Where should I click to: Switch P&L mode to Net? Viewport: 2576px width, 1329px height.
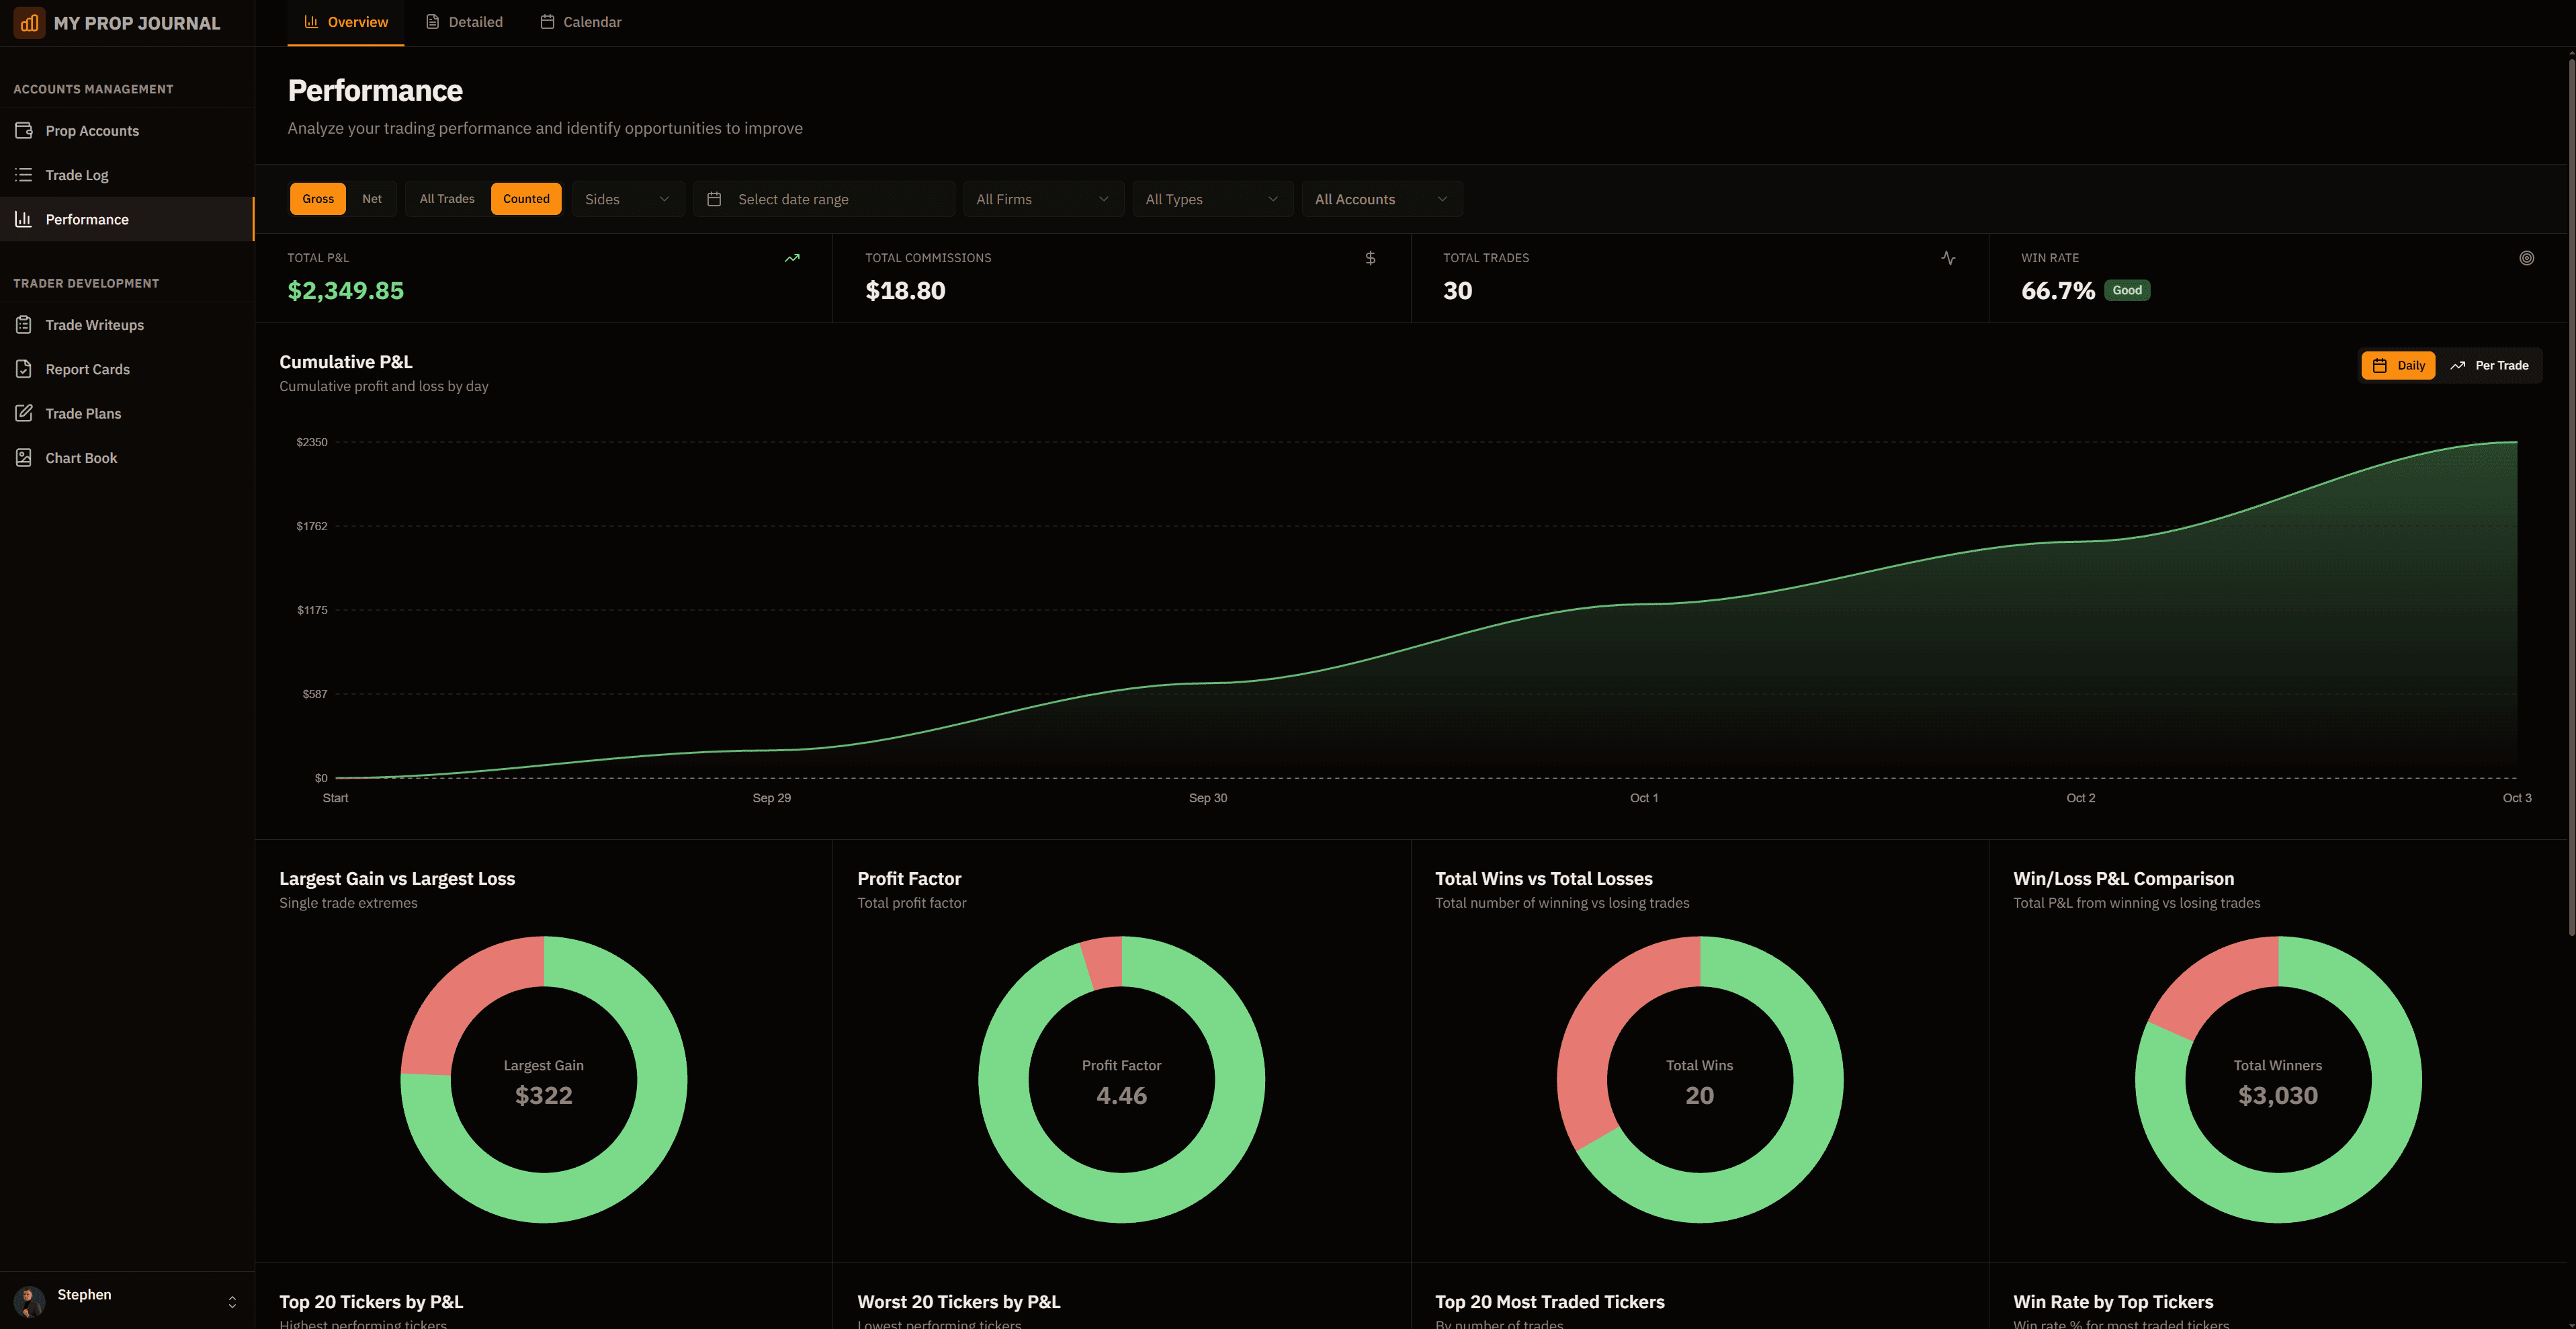coord(371,199)
